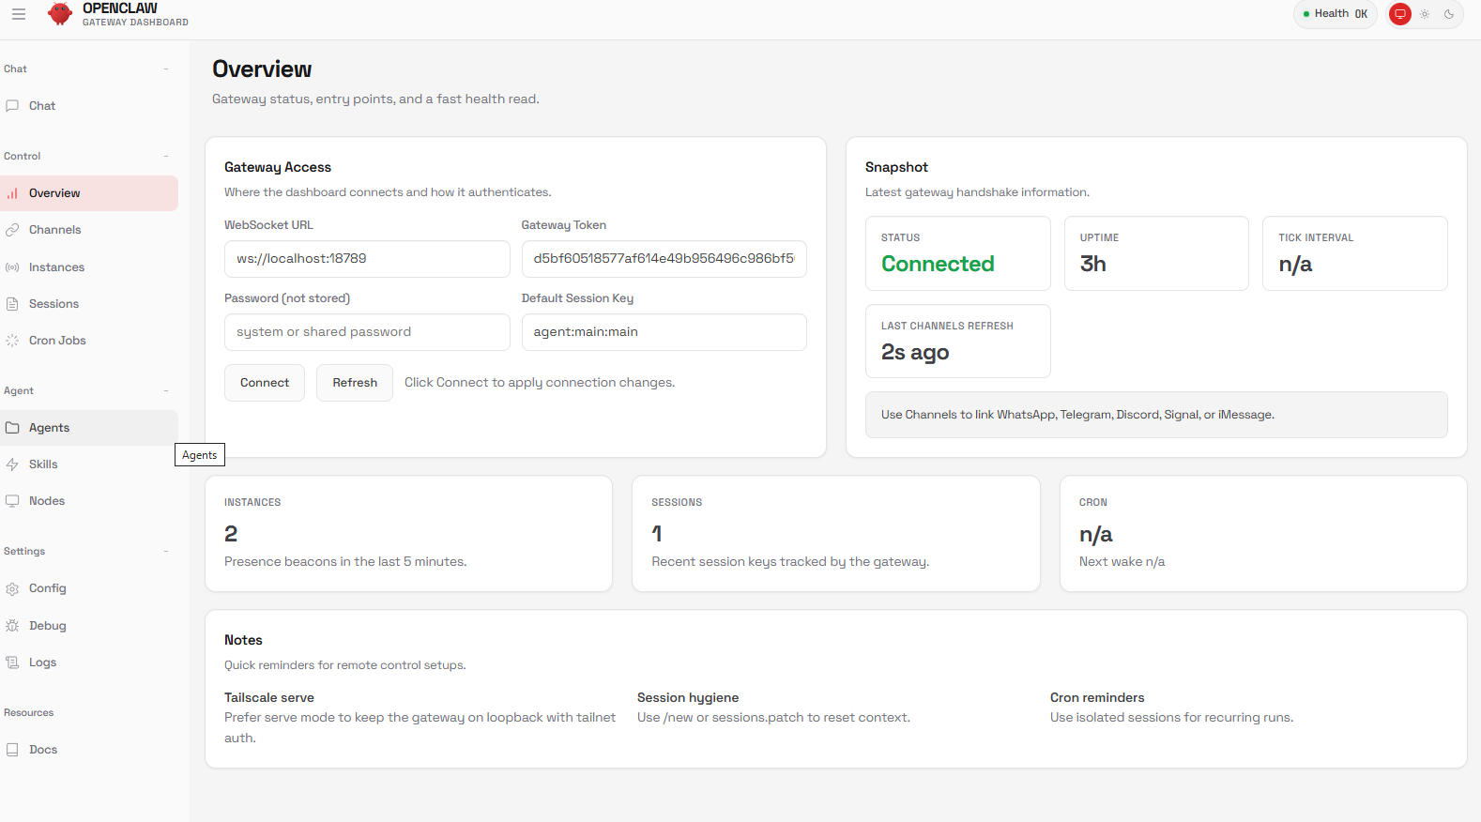
Task: Click the Resources section header
Action: (29, 712)
